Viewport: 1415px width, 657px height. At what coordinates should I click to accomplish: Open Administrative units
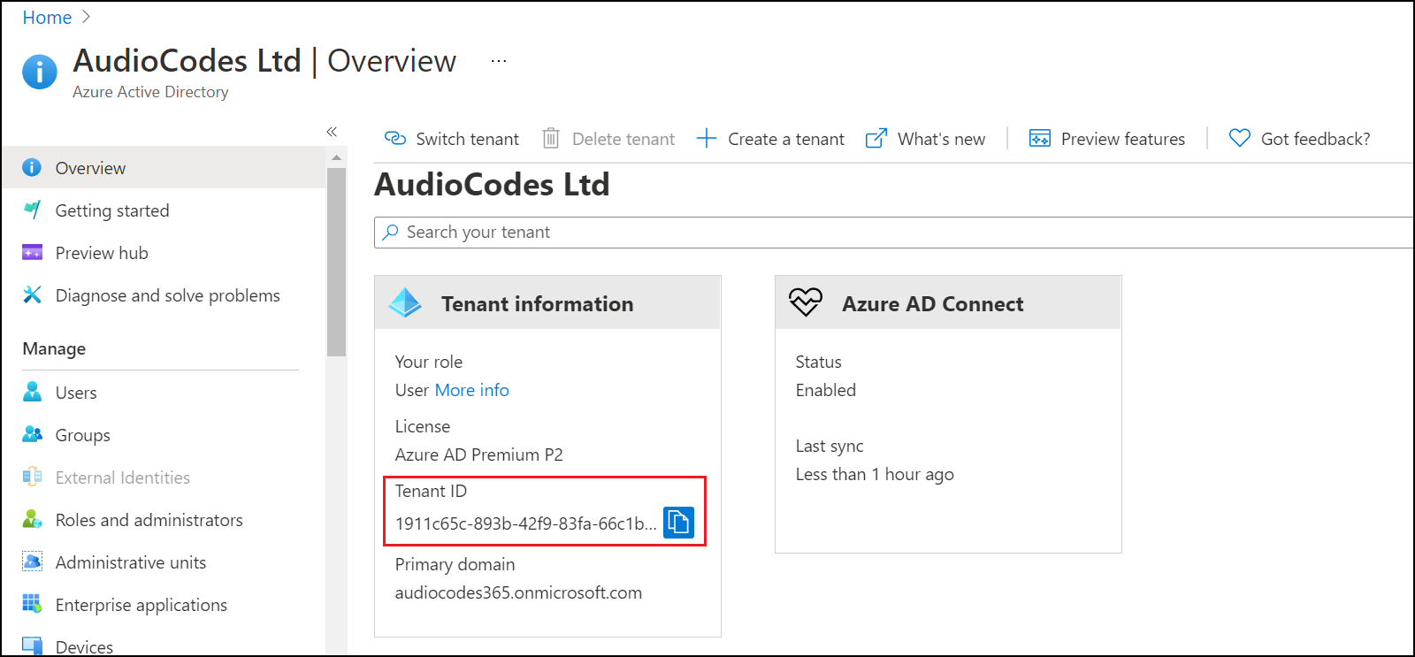130,562
